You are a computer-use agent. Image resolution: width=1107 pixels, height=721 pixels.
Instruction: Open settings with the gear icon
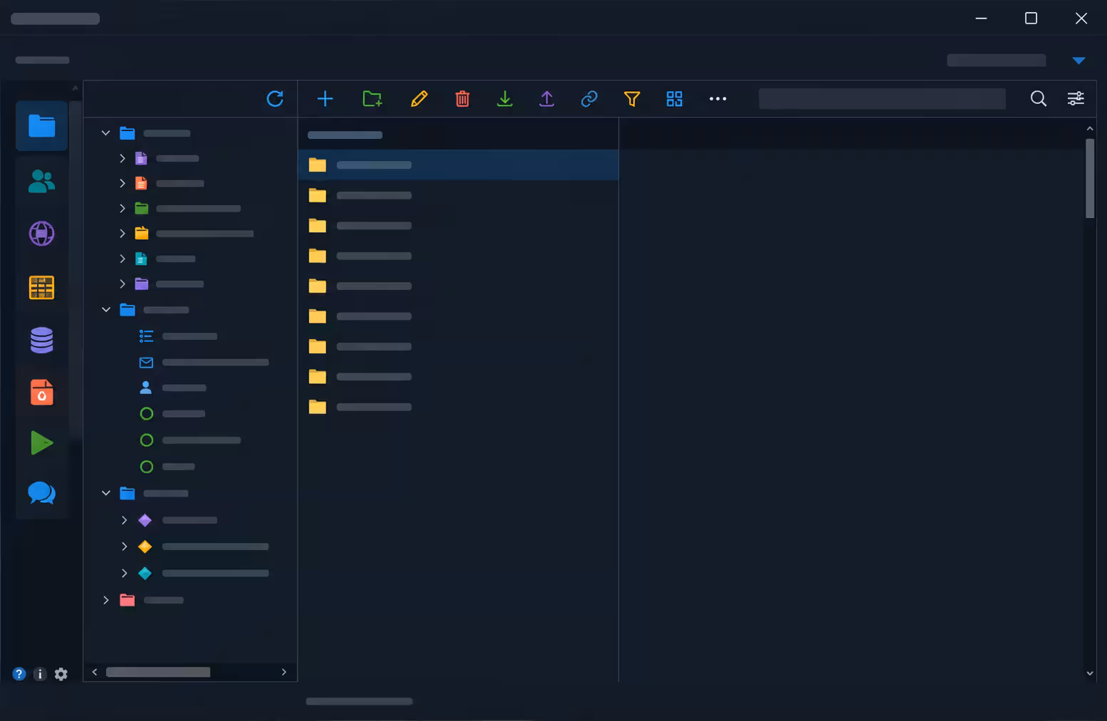coord(61,674)
